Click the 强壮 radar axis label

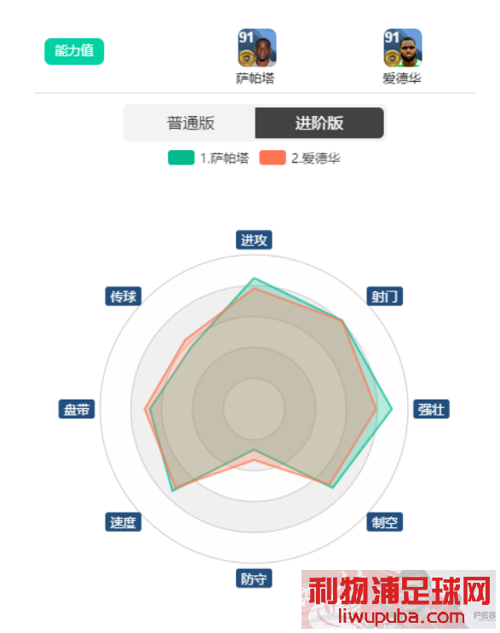click(431, 409)
